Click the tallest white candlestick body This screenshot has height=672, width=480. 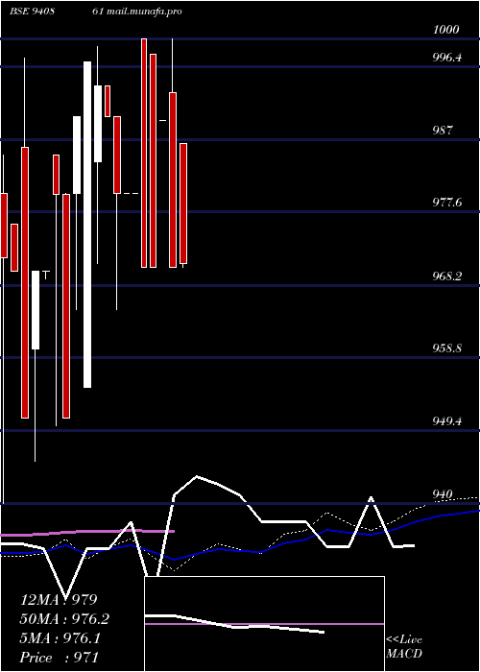[x=87, y=225]
